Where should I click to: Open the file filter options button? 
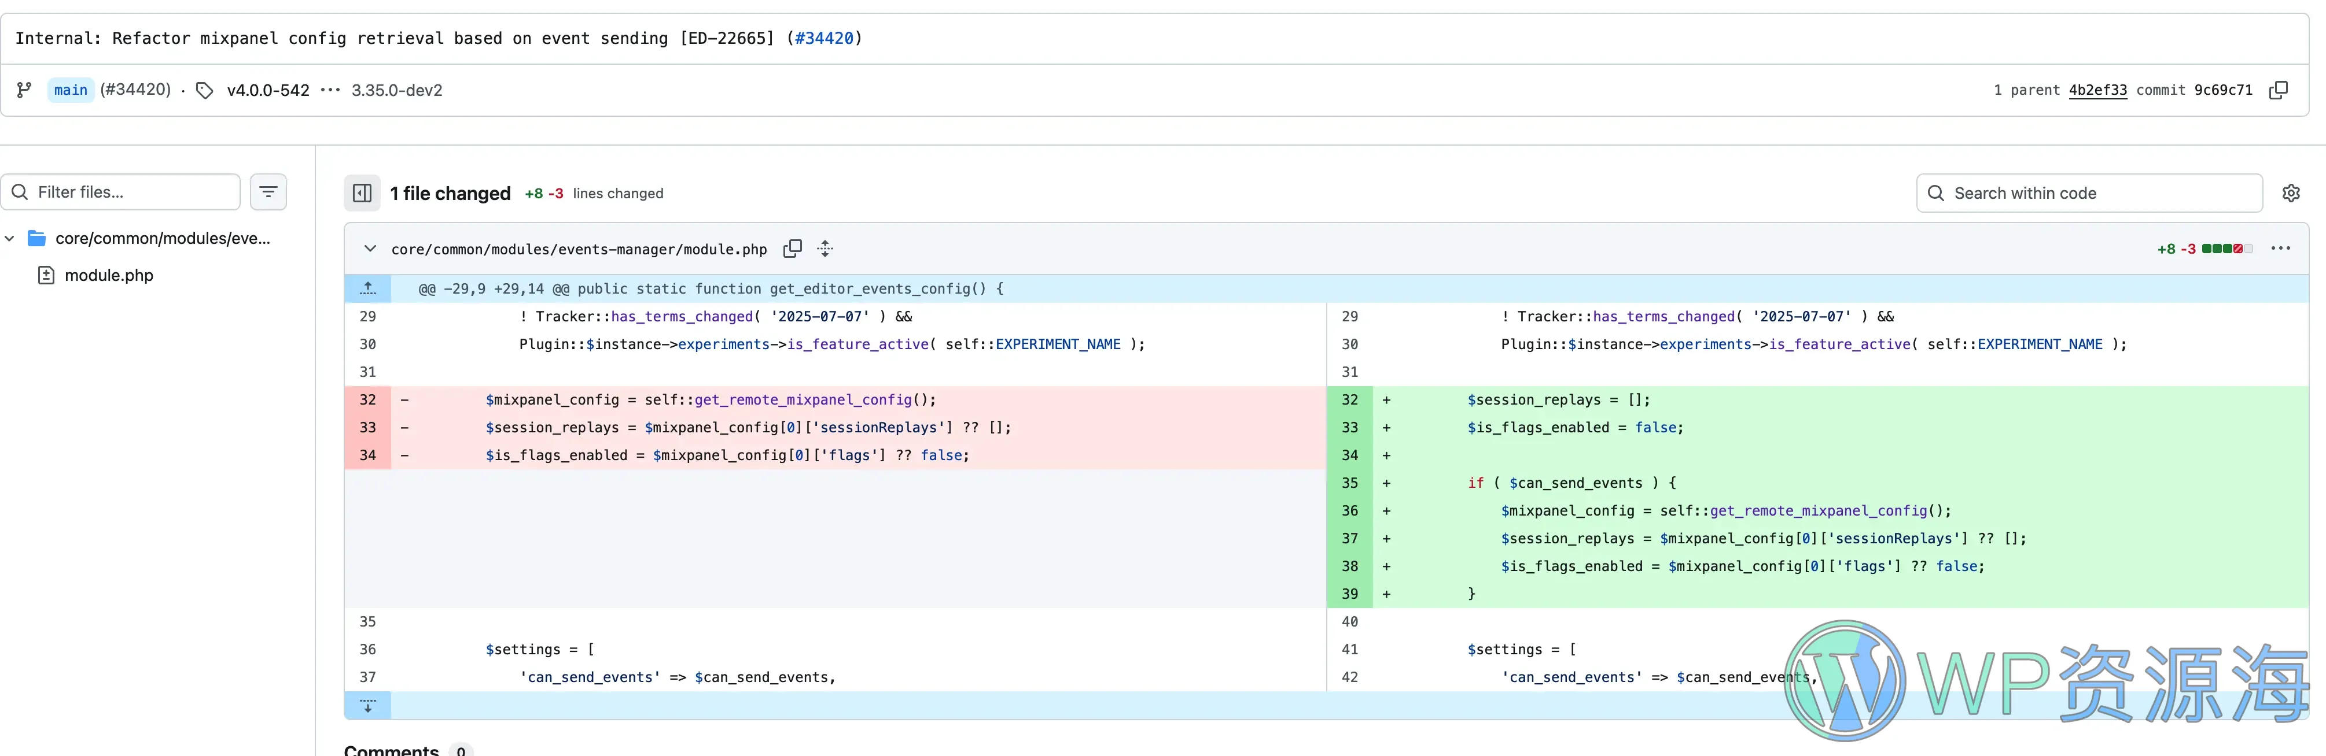point(268,192)
